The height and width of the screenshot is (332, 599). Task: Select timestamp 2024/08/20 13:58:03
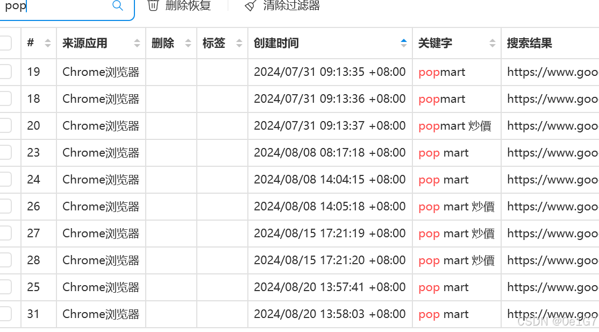coord(329,314)
